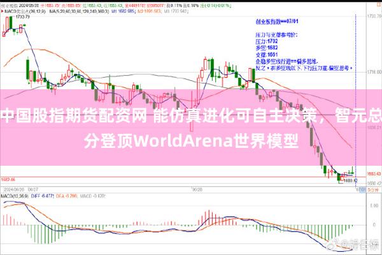This screenshot has width=382, height=255.
Task: Click the red 1682.66 horizontal line label
Action: pyautogui.click(x=8, y=180)
